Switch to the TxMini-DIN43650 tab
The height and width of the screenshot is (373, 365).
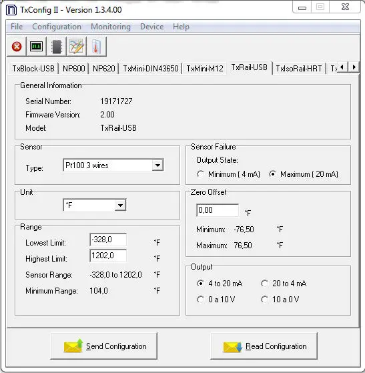click(151, 69)
